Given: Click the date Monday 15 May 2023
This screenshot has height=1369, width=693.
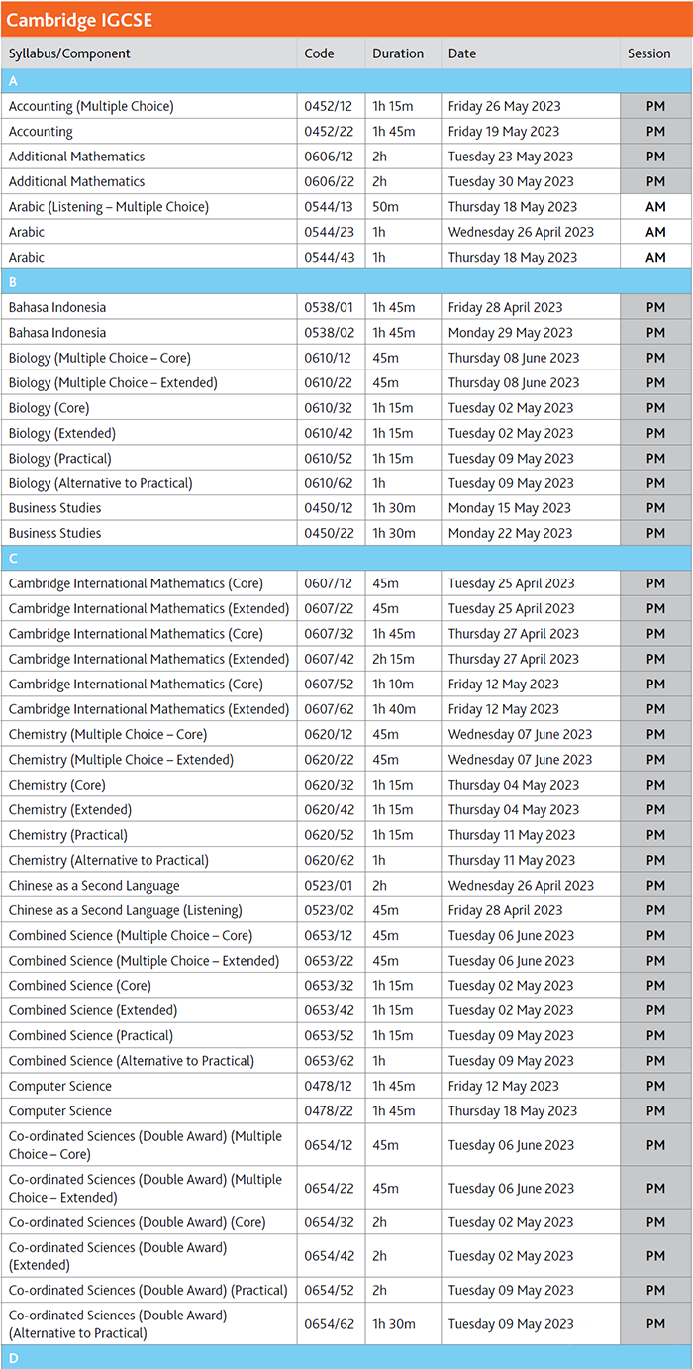Looking at the screenshot, I should pos(509,508).
